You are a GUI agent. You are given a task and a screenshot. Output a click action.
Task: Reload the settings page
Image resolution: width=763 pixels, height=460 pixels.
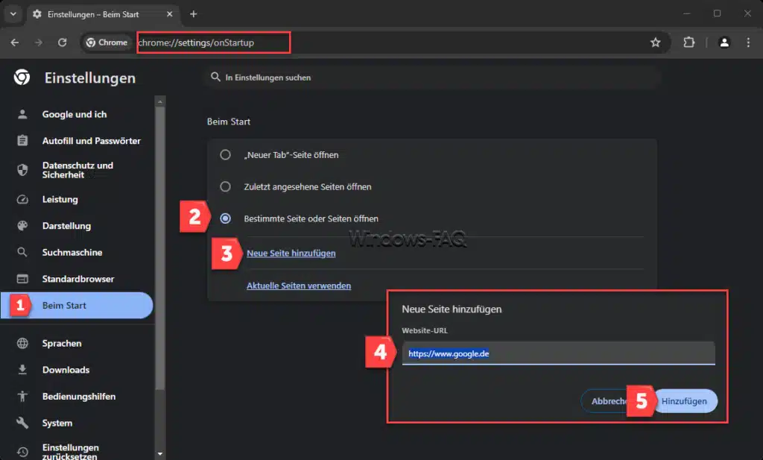tap(63, 42)
